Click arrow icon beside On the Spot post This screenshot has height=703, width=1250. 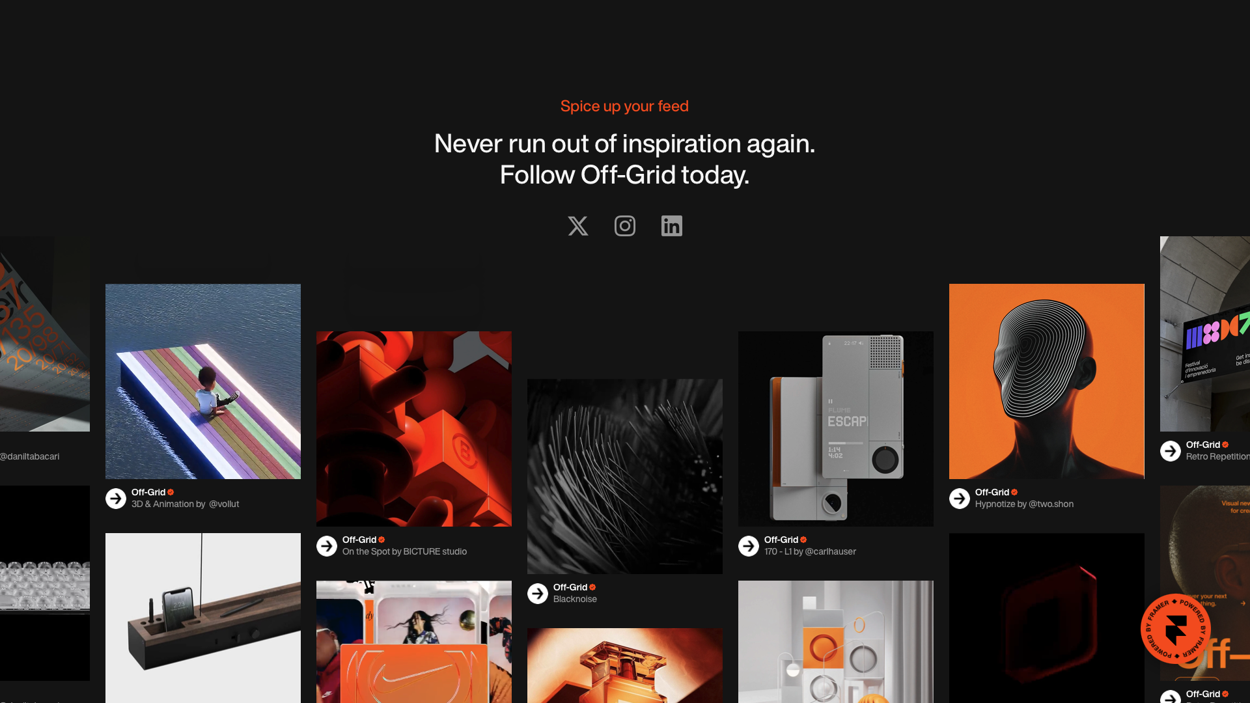(327, 546)
